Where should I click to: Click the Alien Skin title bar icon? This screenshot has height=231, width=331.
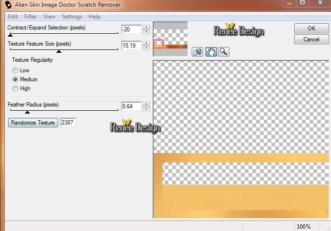point(9,4)
